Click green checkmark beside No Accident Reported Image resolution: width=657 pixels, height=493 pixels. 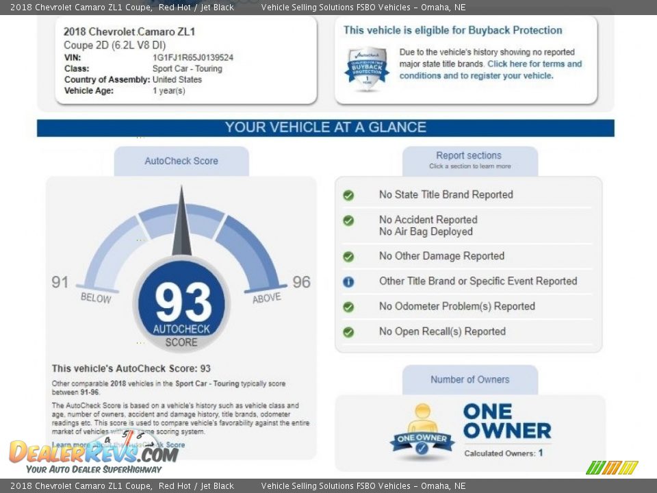coord(348,220)
